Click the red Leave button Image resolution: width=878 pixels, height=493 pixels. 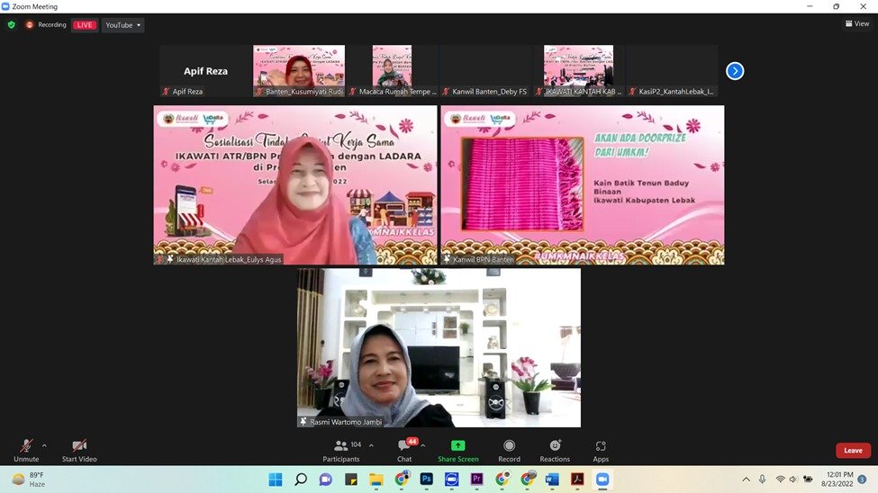pos(852,450)
